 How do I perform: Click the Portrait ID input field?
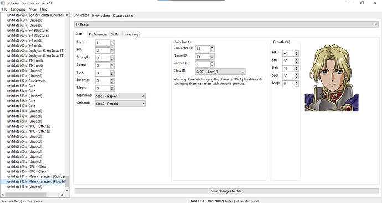tap(203, 64)
